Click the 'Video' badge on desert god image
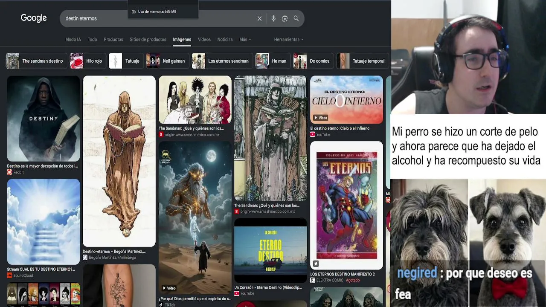Image resolution: width=546 pixels, height=307 pixels. 169,288
